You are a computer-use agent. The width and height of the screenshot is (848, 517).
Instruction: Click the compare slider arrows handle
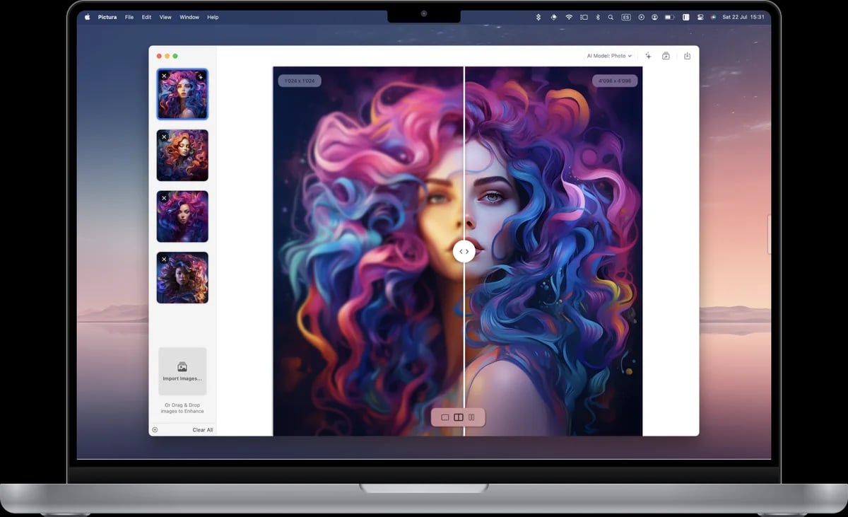[x=464, y=251]
